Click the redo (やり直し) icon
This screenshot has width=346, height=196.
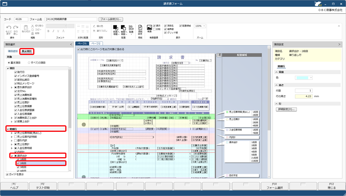pos(16,27)
